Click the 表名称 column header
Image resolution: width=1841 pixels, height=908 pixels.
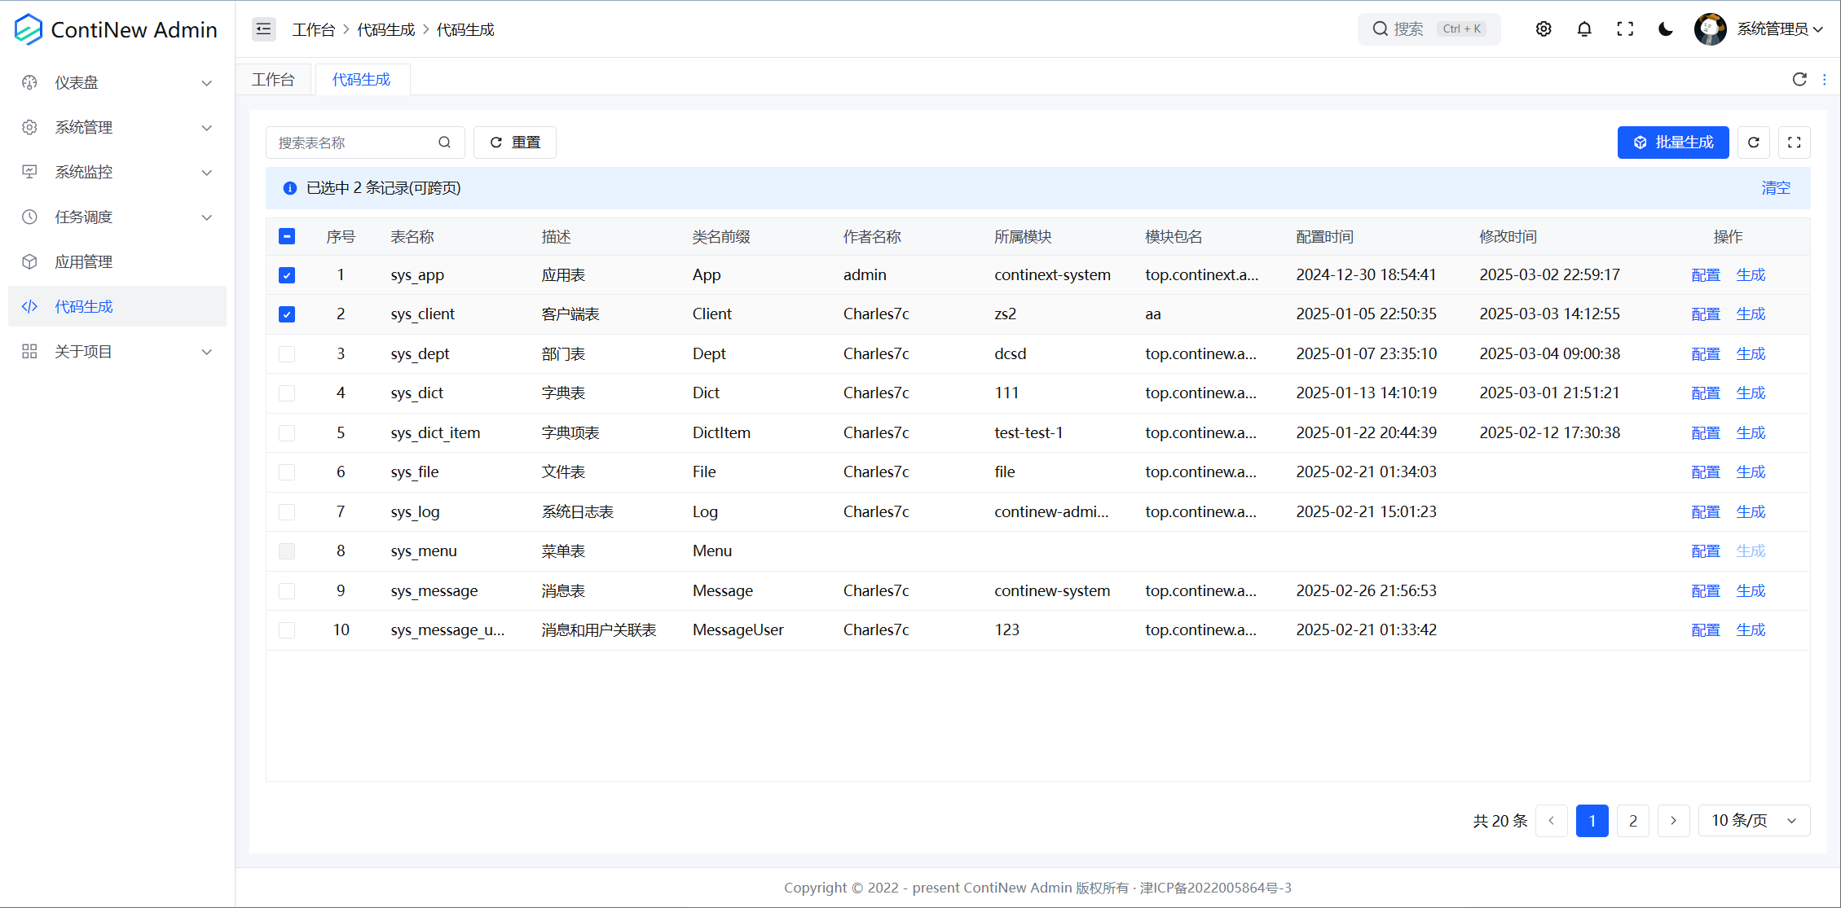click(412, 236)
